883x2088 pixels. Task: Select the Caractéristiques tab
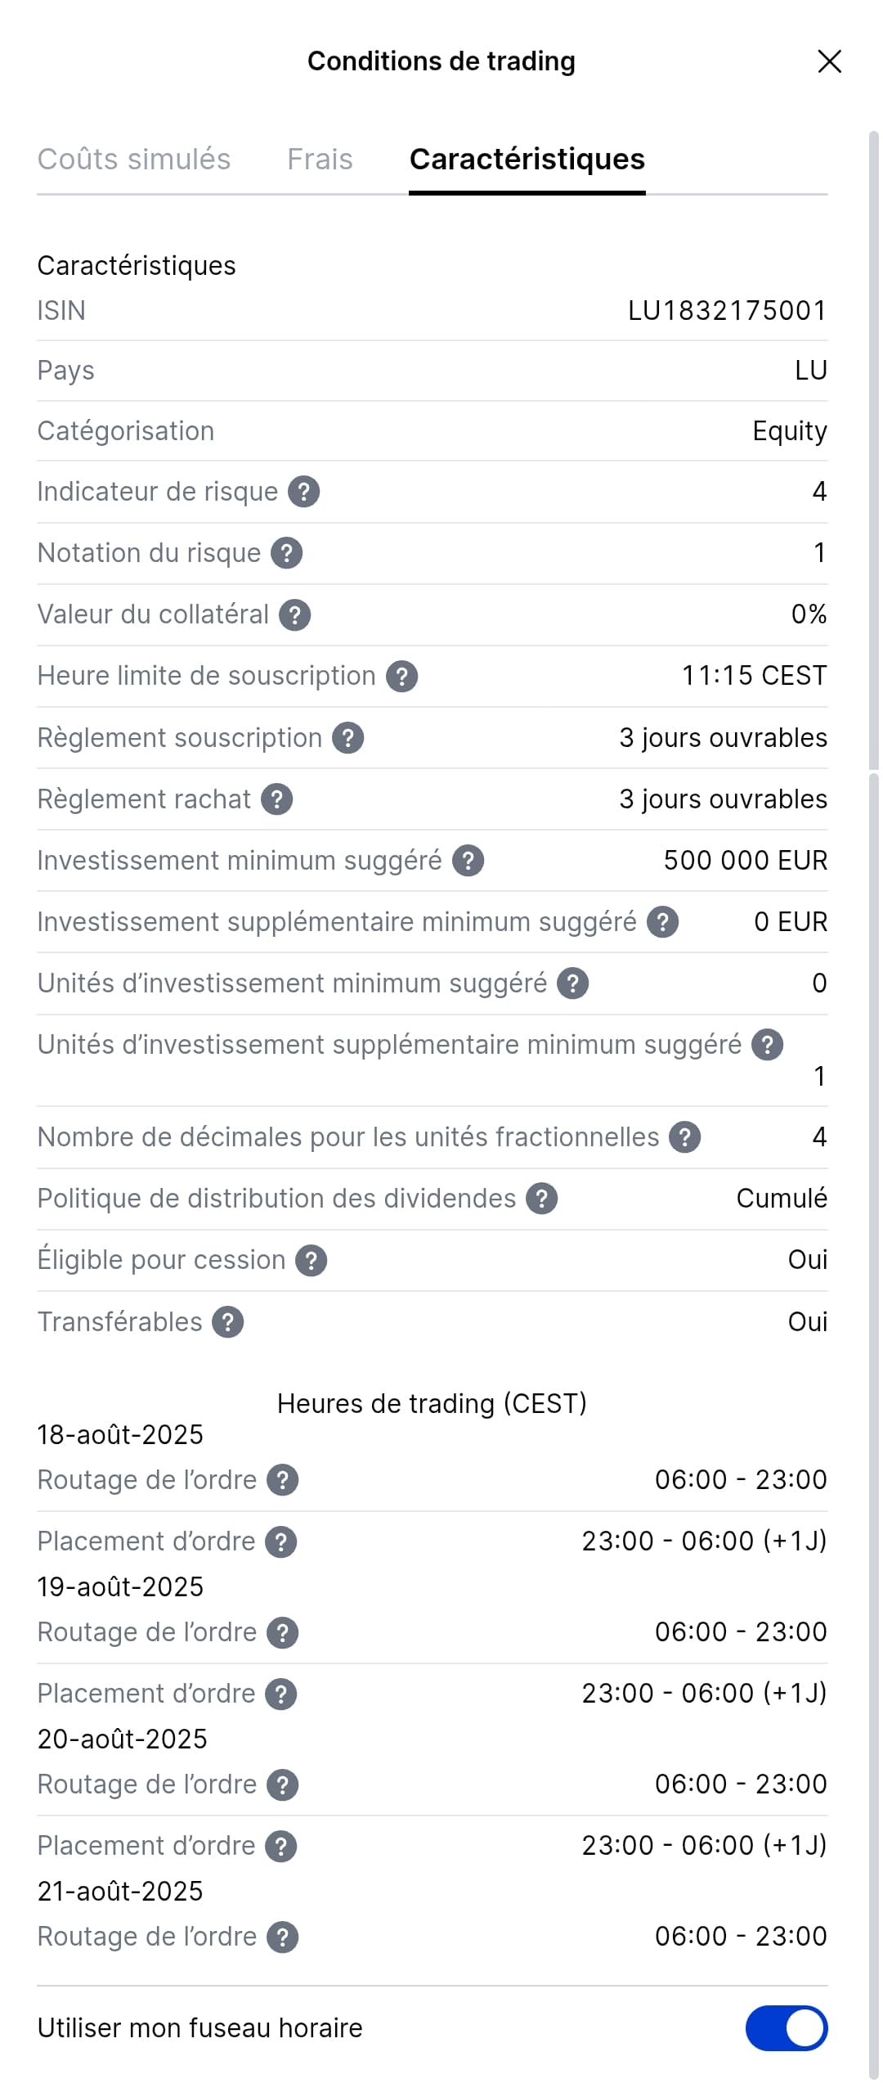[x=527, y=159]
